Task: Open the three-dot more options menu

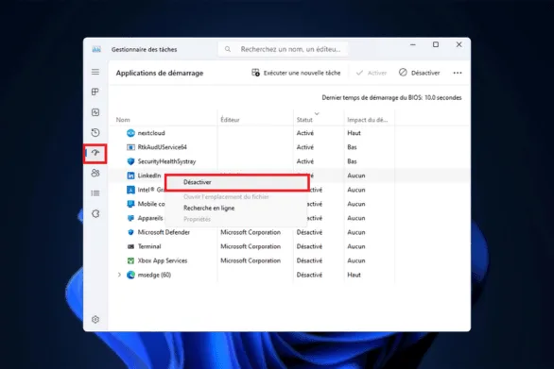Action: (458, 73)
